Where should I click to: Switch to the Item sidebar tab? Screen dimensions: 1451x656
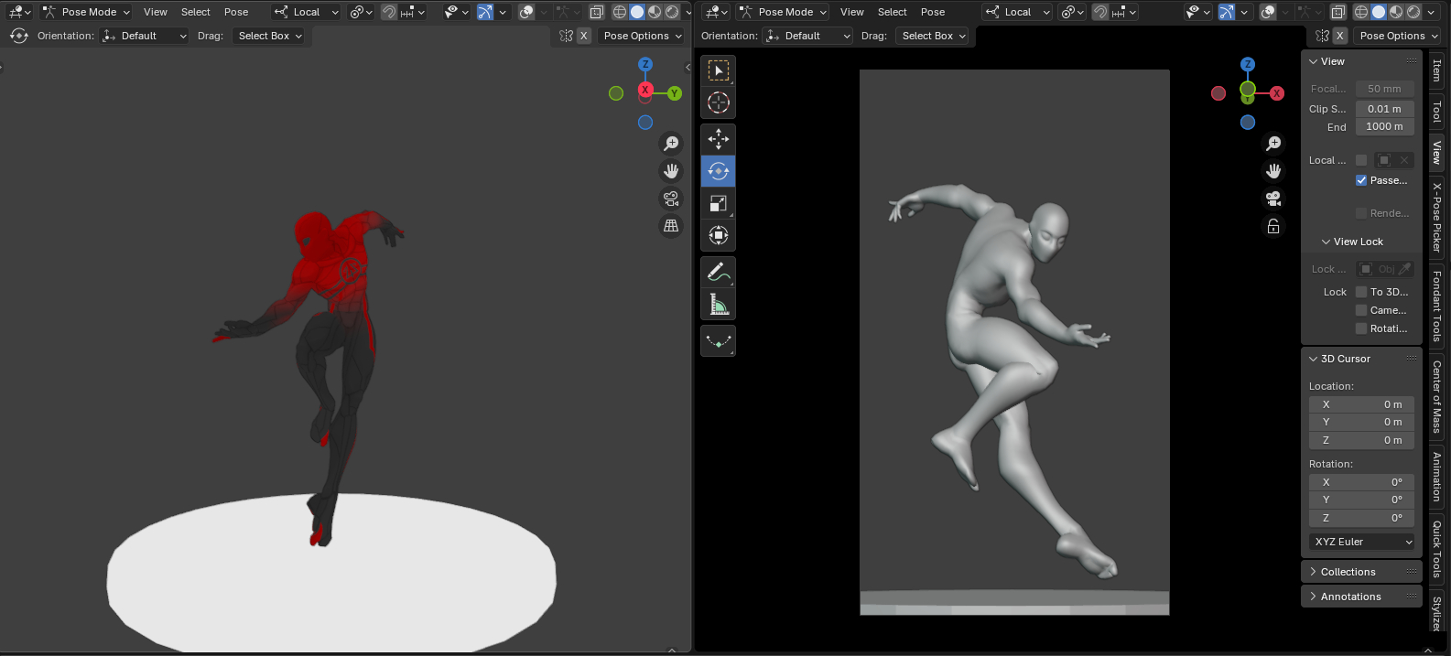coord(1436,70)
